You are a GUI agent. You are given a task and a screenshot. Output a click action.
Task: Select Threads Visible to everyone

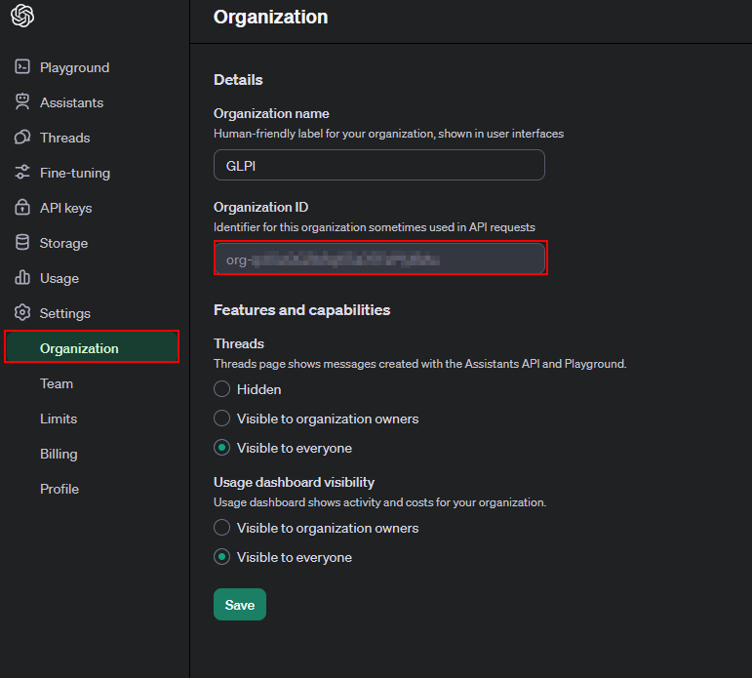coord(222,448)
